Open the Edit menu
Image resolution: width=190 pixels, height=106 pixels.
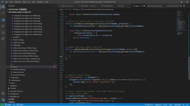coord(11,2)
